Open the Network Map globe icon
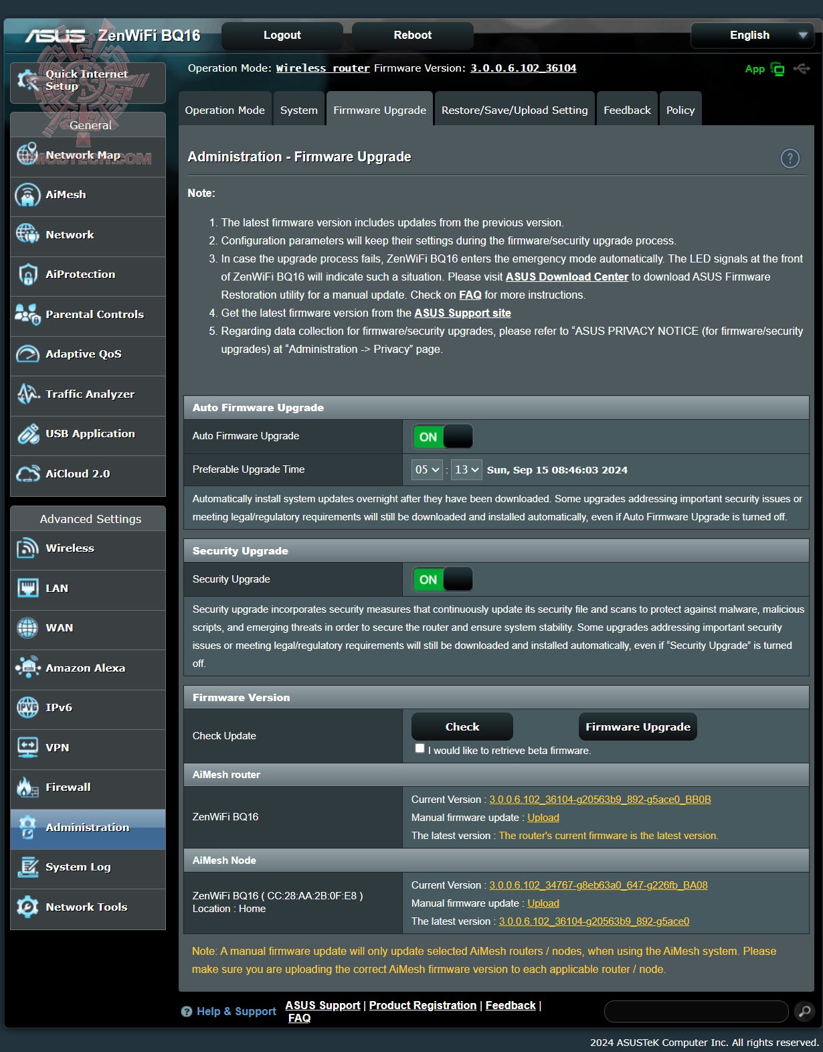Viewport: 823px width, 1052px height. (27, 155)
